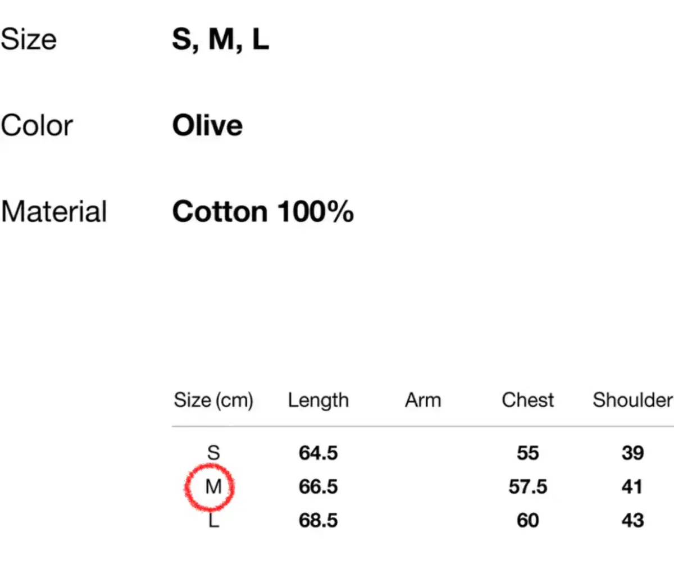
Task: Click the Size (cm) column header
Action: tap(213, 400)
